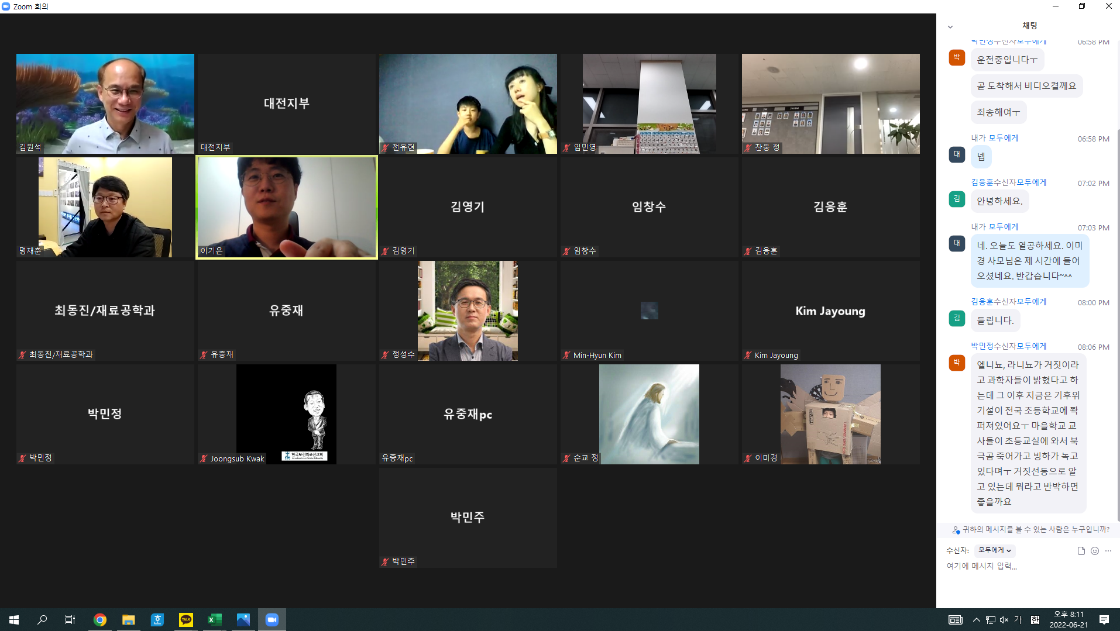Click the 김 avatar next to 들립니다 message
The image size is (1120, 631).
coord(957,318)
